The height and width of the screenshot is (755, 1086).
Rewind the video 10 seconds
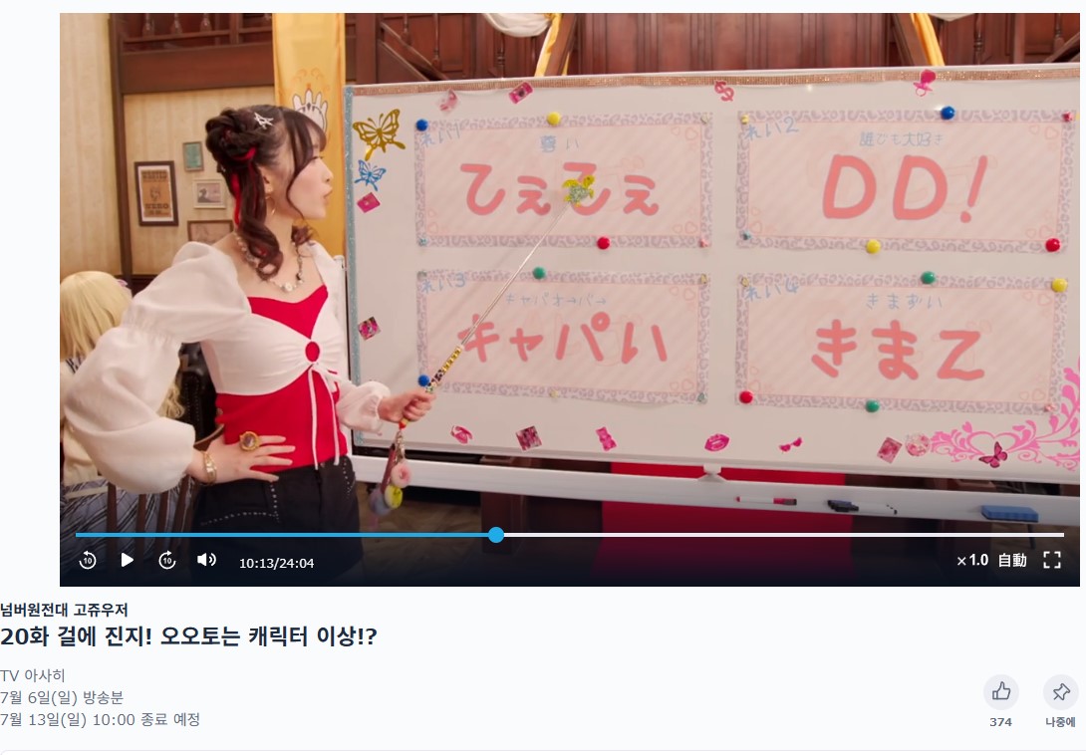pyautogui.click(x=88, y=560)
